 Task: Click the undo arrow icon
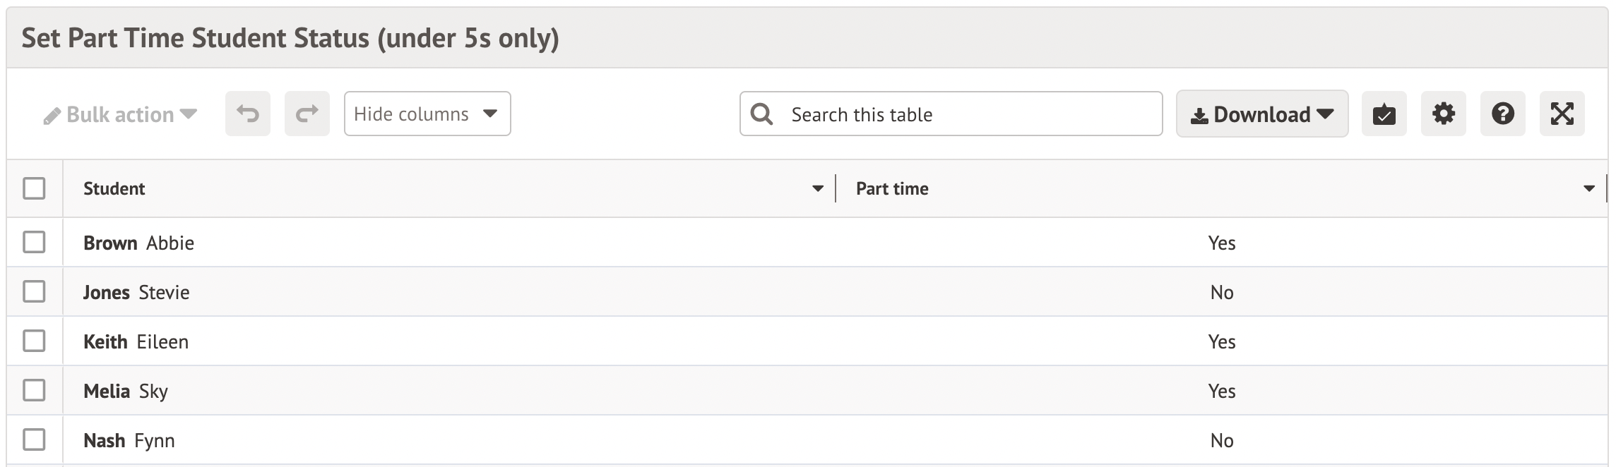[247, 114]
